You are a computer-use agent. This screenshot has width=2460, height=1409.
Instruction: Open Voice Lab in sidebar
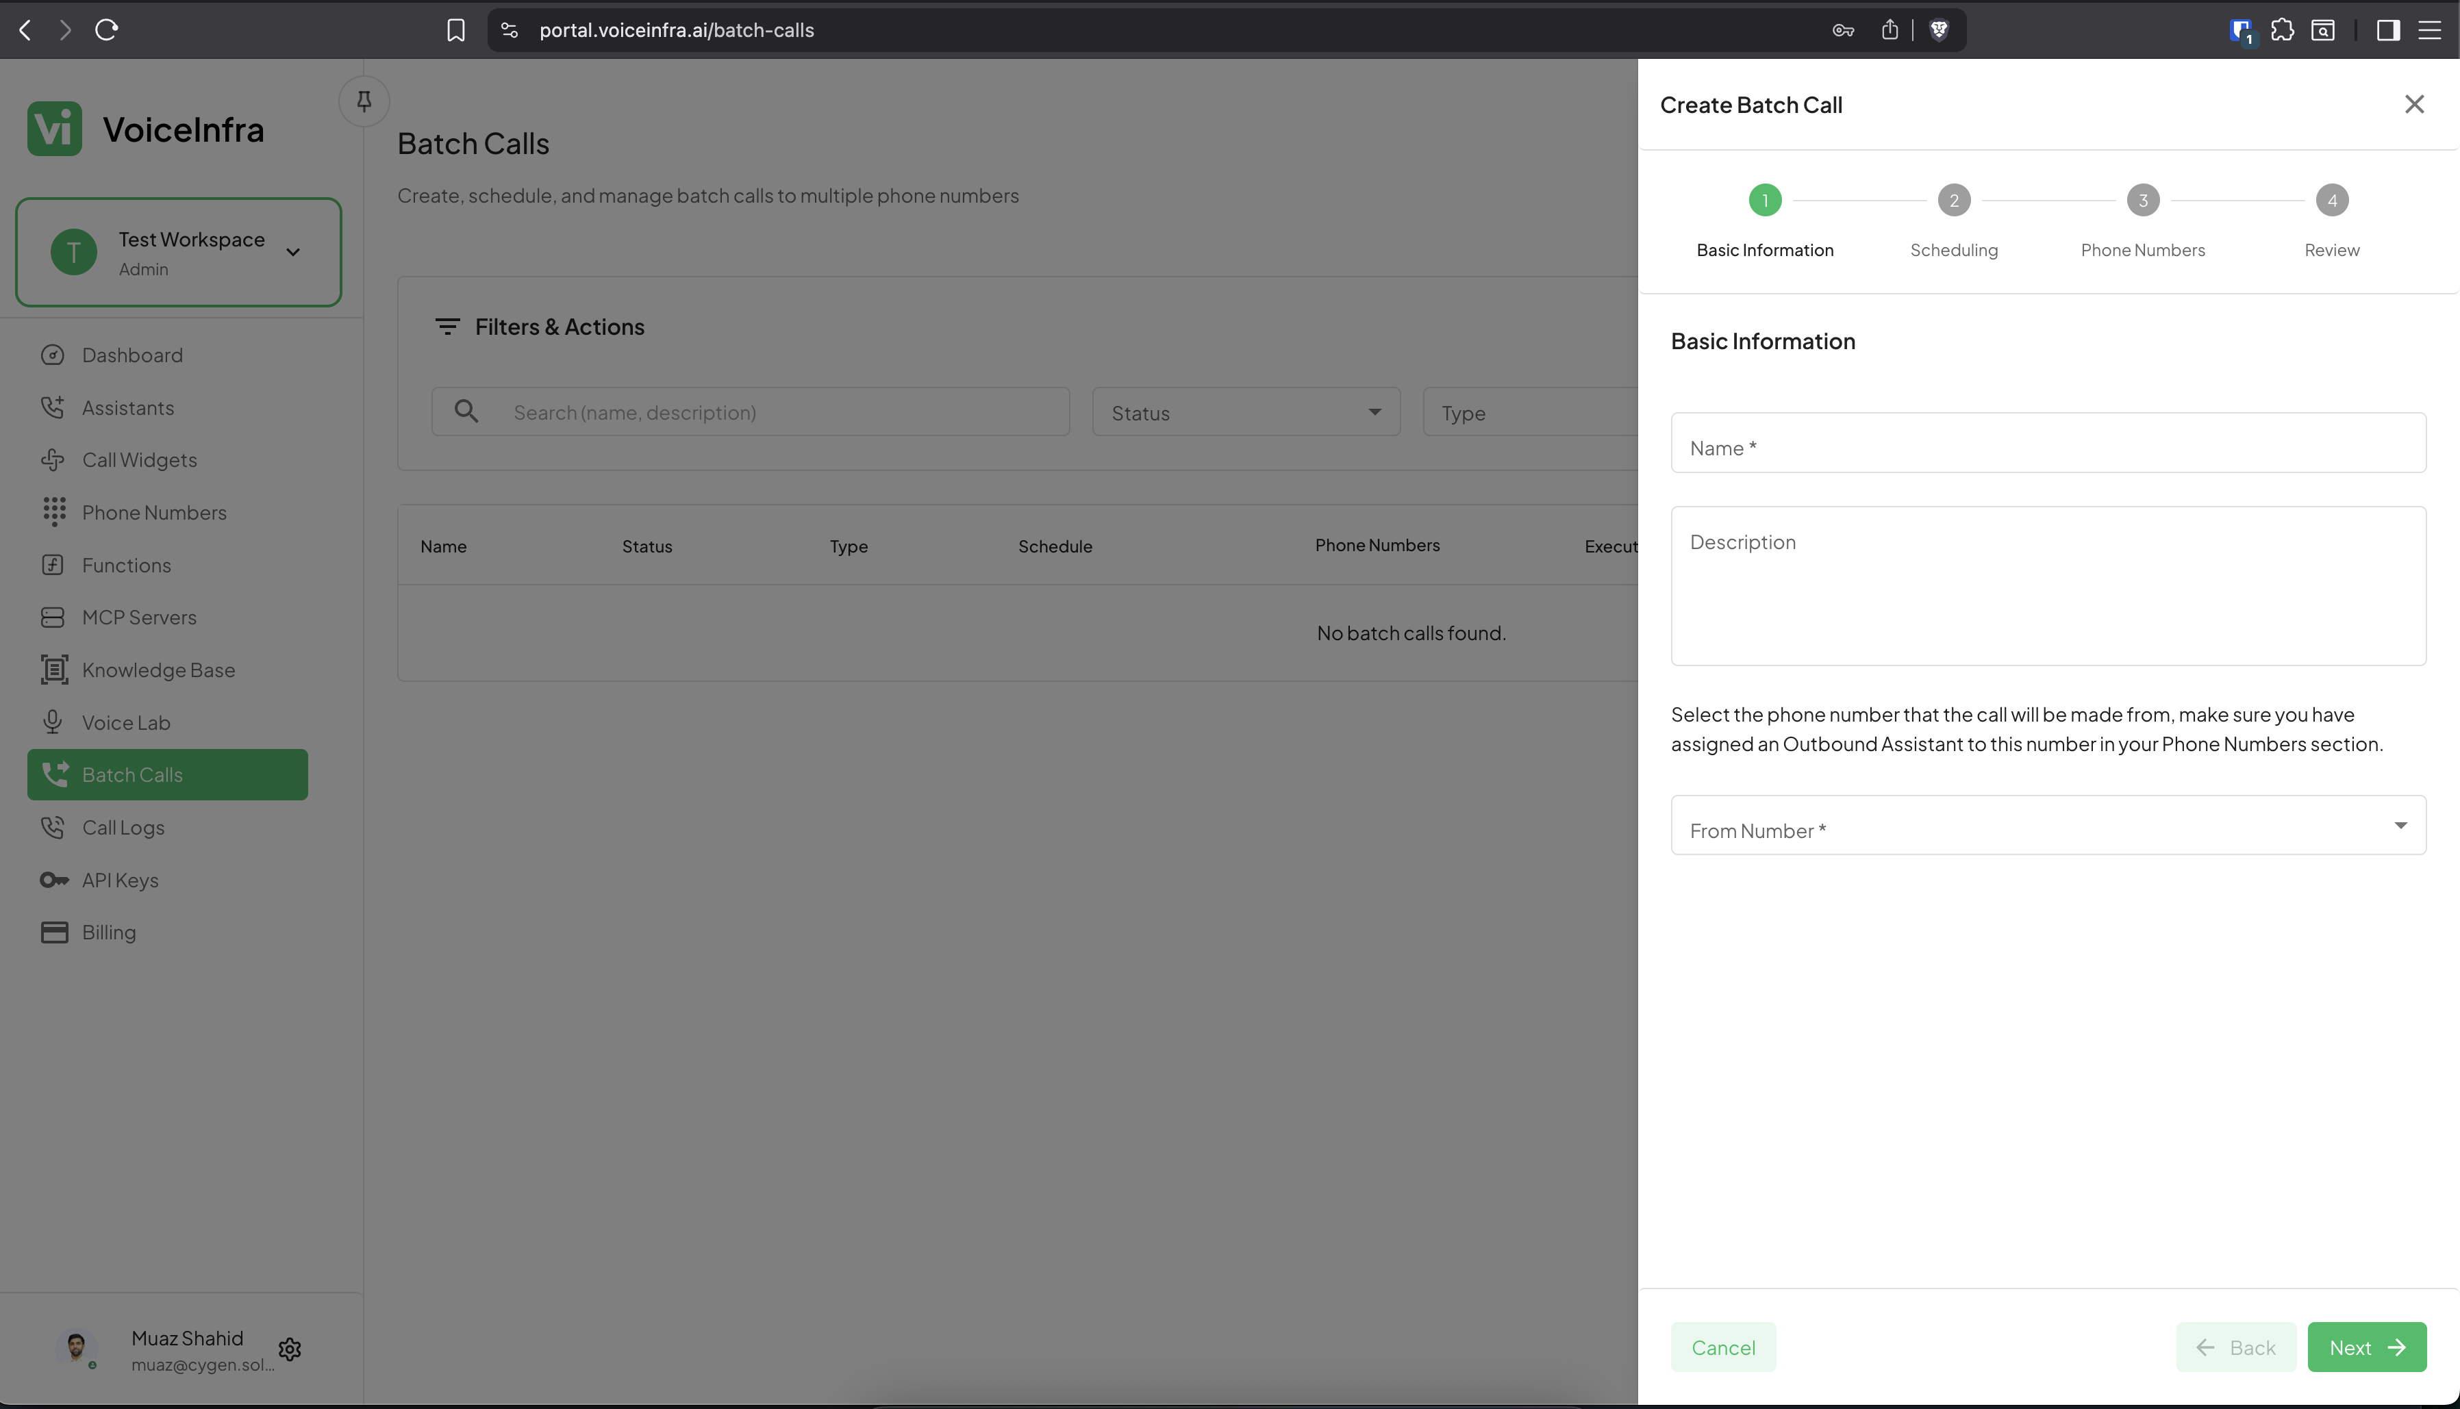pyautogui.click(x=167, y=722)
